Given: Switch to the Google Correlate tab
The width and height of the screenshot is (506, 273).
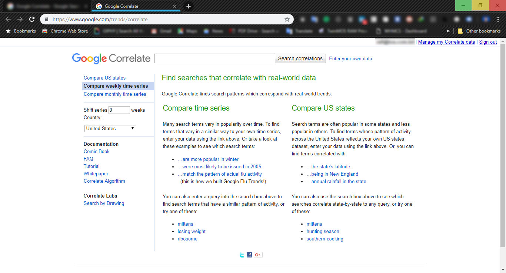Looking at the screenshot, I should click(136, 6).
